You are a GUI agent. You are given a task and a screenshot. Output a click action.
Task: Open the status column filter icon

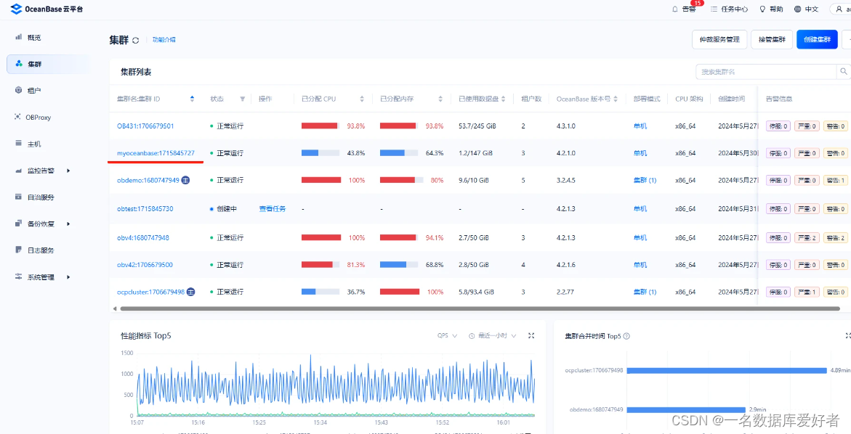pos(242,99)
